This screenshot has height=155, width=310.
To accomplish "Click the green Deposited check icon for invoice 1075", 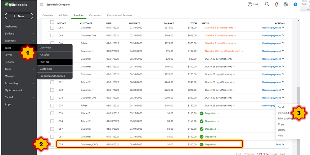I will coord(201,145).
